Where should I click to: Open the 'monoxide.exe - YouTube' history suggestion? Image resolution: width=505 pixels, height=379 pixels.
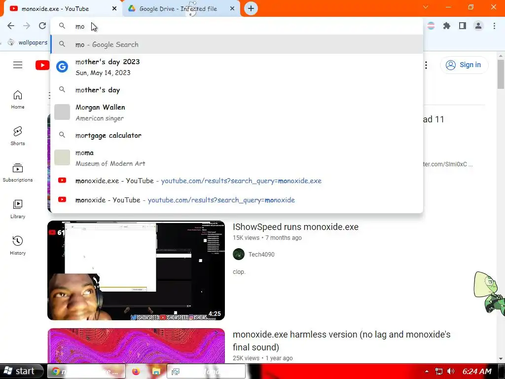pyautogui.click(x=237, y=181)
